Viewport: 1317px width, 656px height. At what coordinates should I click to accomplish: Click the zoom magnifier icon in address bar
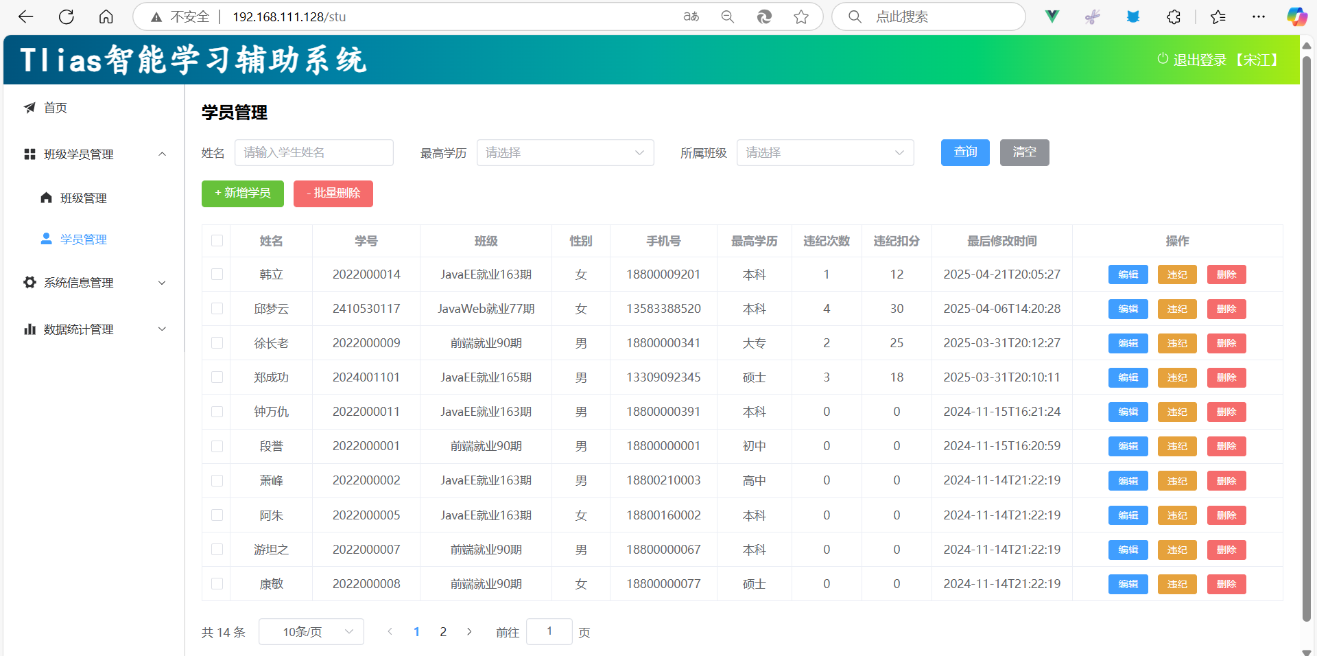[728, 16]
